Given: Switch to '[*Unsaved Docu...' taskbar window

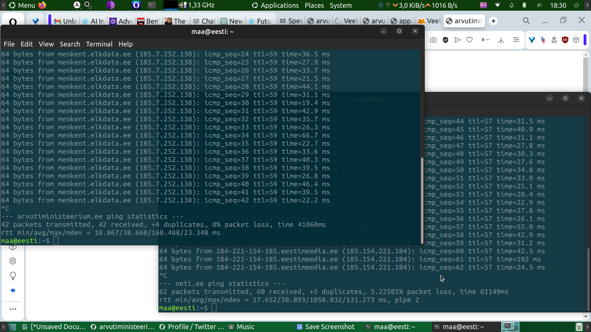Looking at the screenshot, I should tap(54, 326).
